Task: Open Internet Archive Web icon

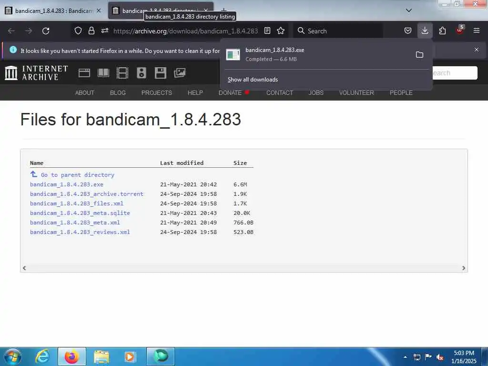Action: pos(84,73)
